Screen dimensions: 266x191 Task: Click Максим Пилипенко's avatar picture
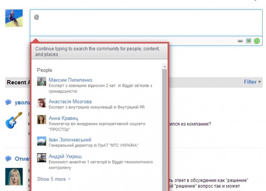tap(41, 82)
